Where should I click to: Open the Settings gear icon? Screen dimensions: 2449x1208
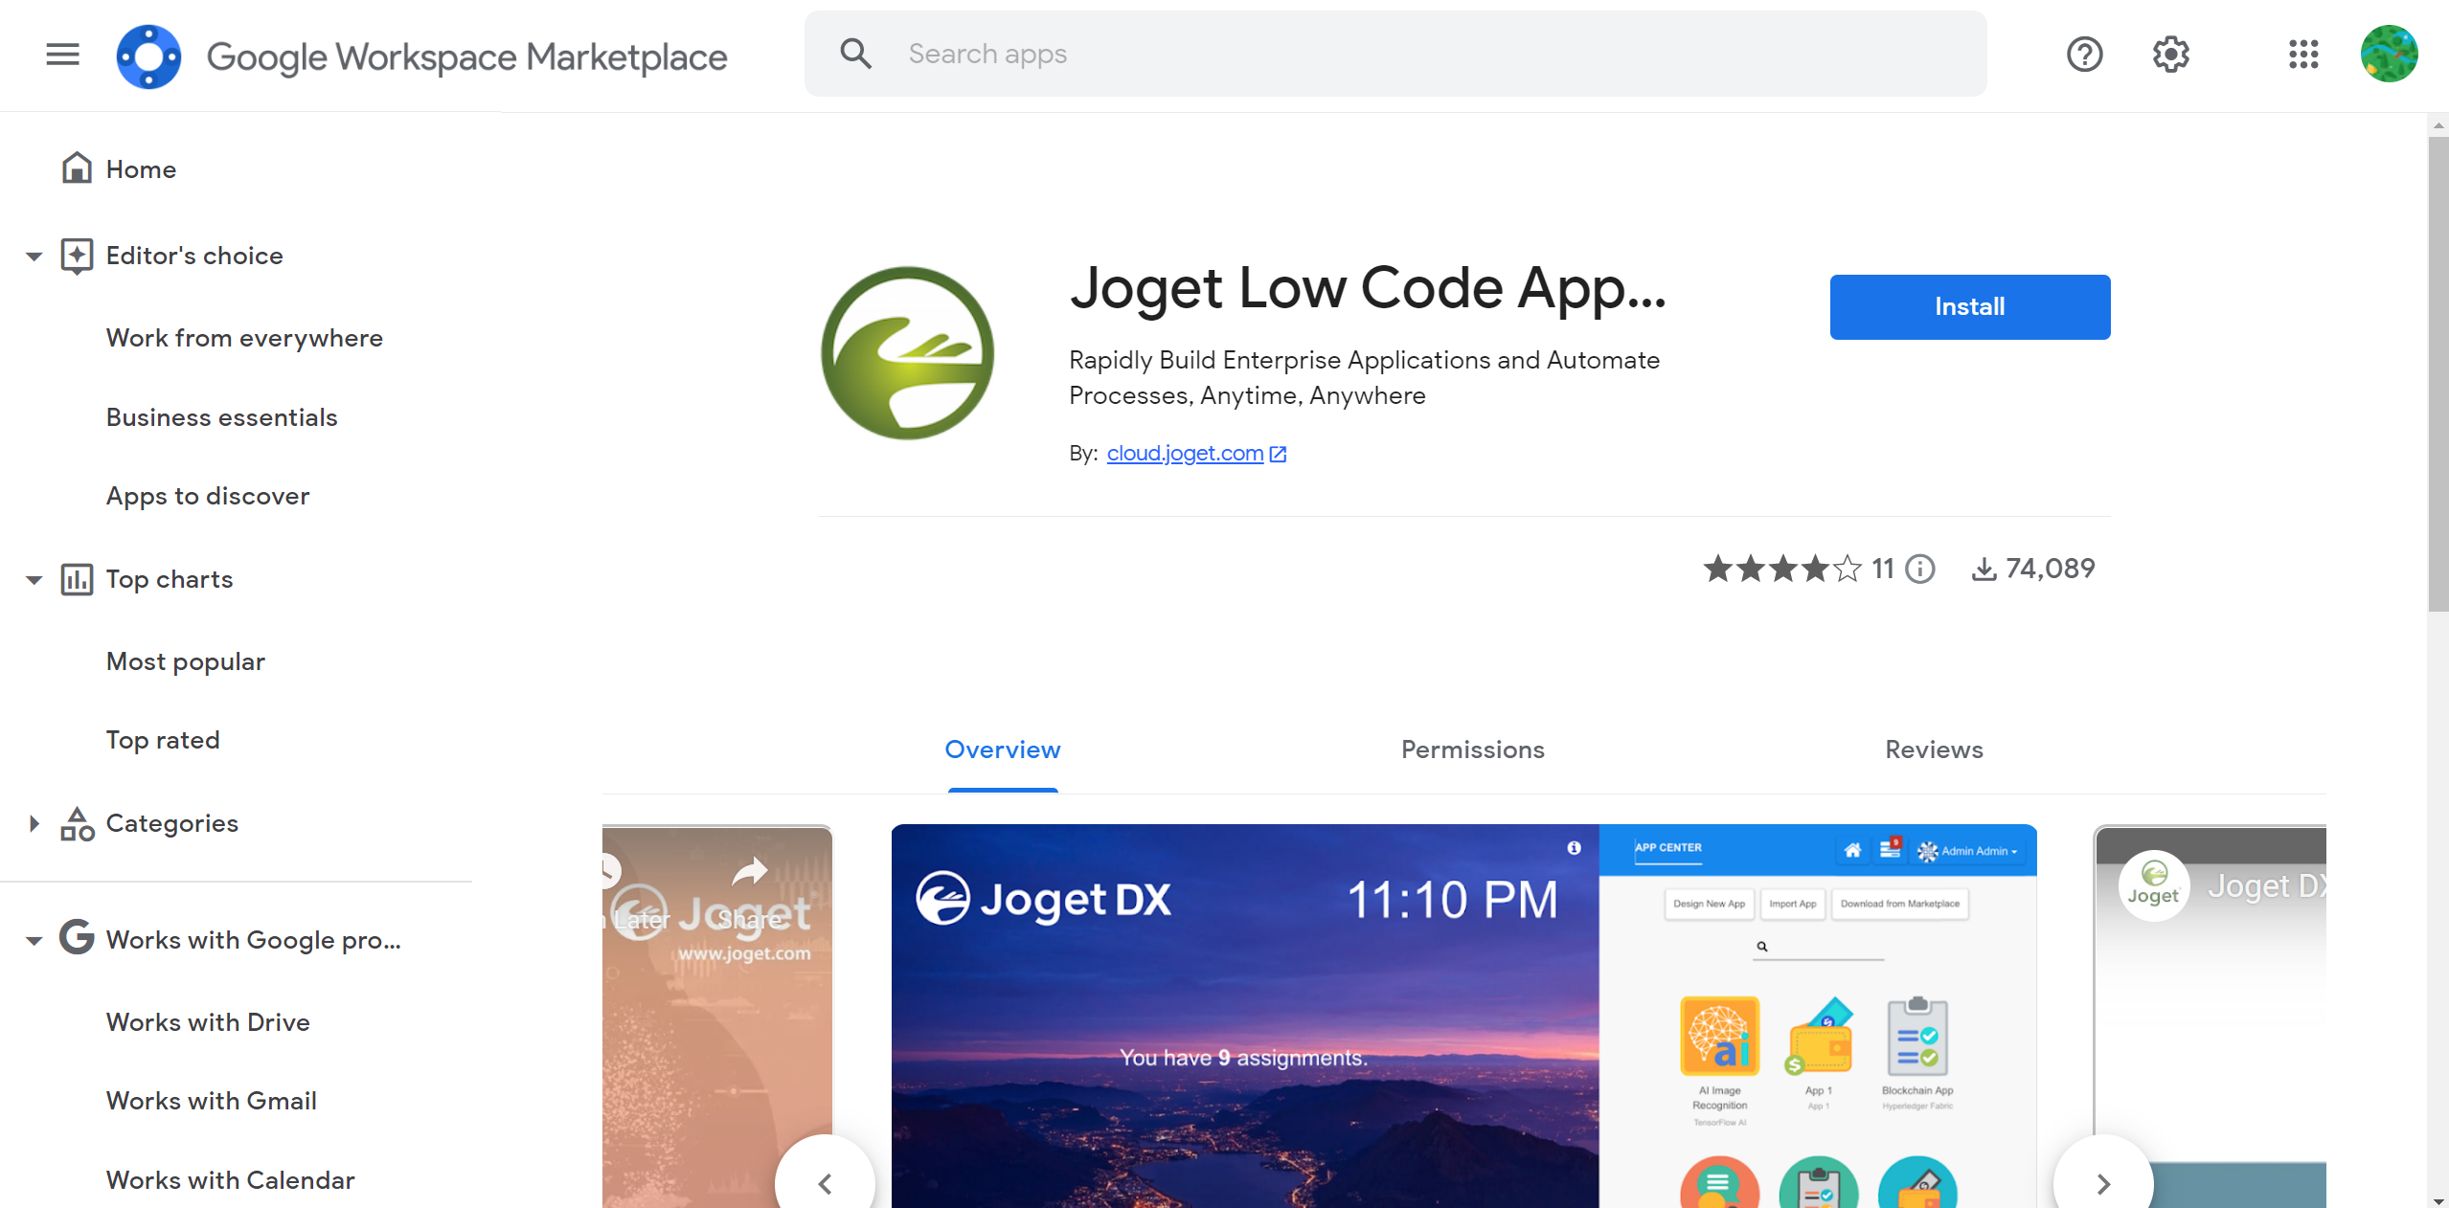[2170, 55]
